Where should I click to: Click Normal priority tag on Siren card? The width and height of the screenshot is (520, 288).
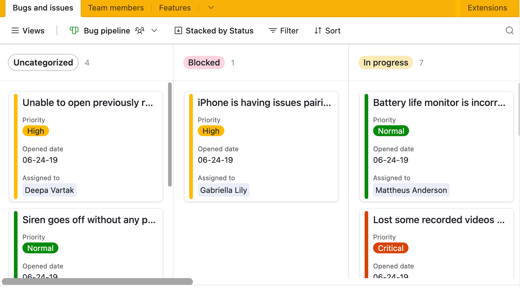click(40, 248)
